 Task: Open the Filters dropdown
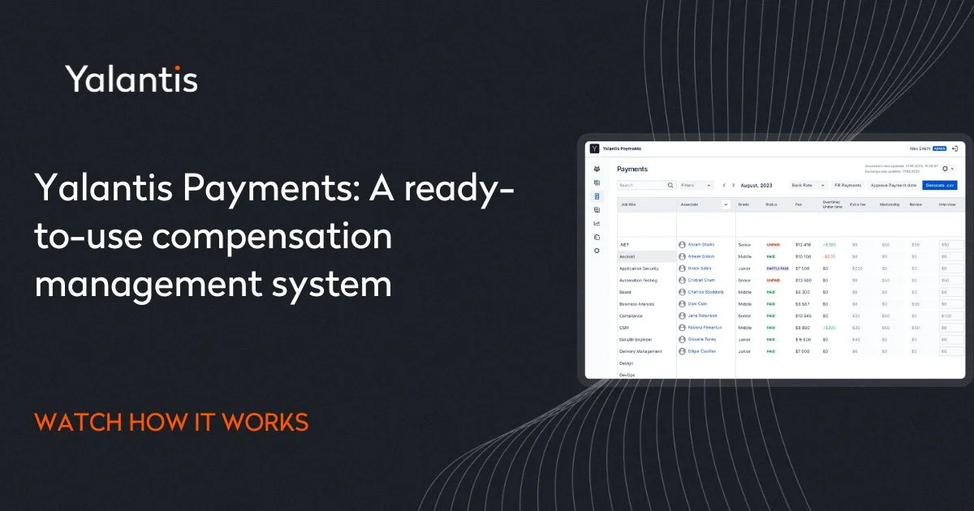pyautogui.click(x=696, y=185)
